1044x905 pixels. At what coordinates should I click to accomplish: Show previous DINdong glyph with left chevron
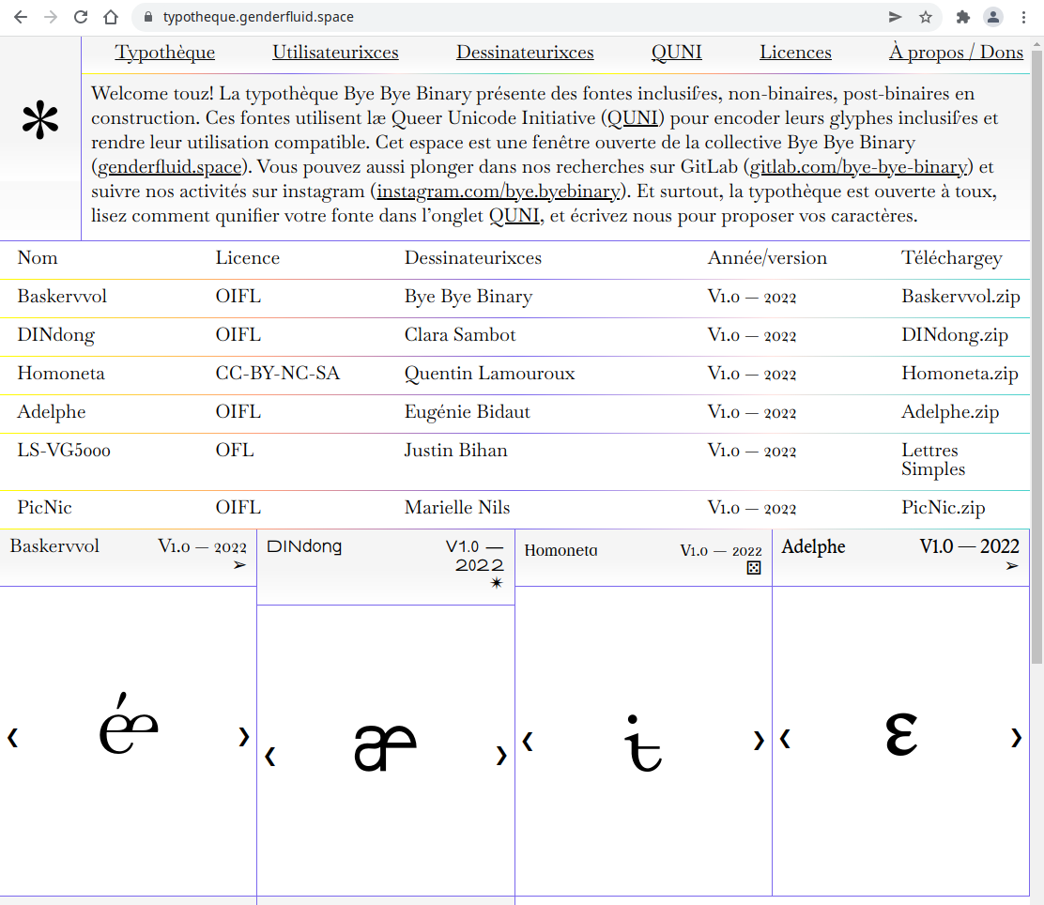(270, 756)
